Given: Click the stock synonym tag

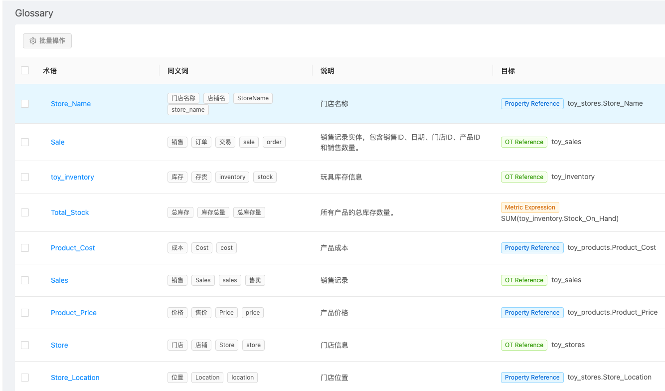Looking at the screenshot, I should [x=265, y=177].
